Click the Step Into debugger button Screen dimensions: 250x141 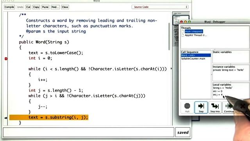pyautogui.click(x=215, y=107)
